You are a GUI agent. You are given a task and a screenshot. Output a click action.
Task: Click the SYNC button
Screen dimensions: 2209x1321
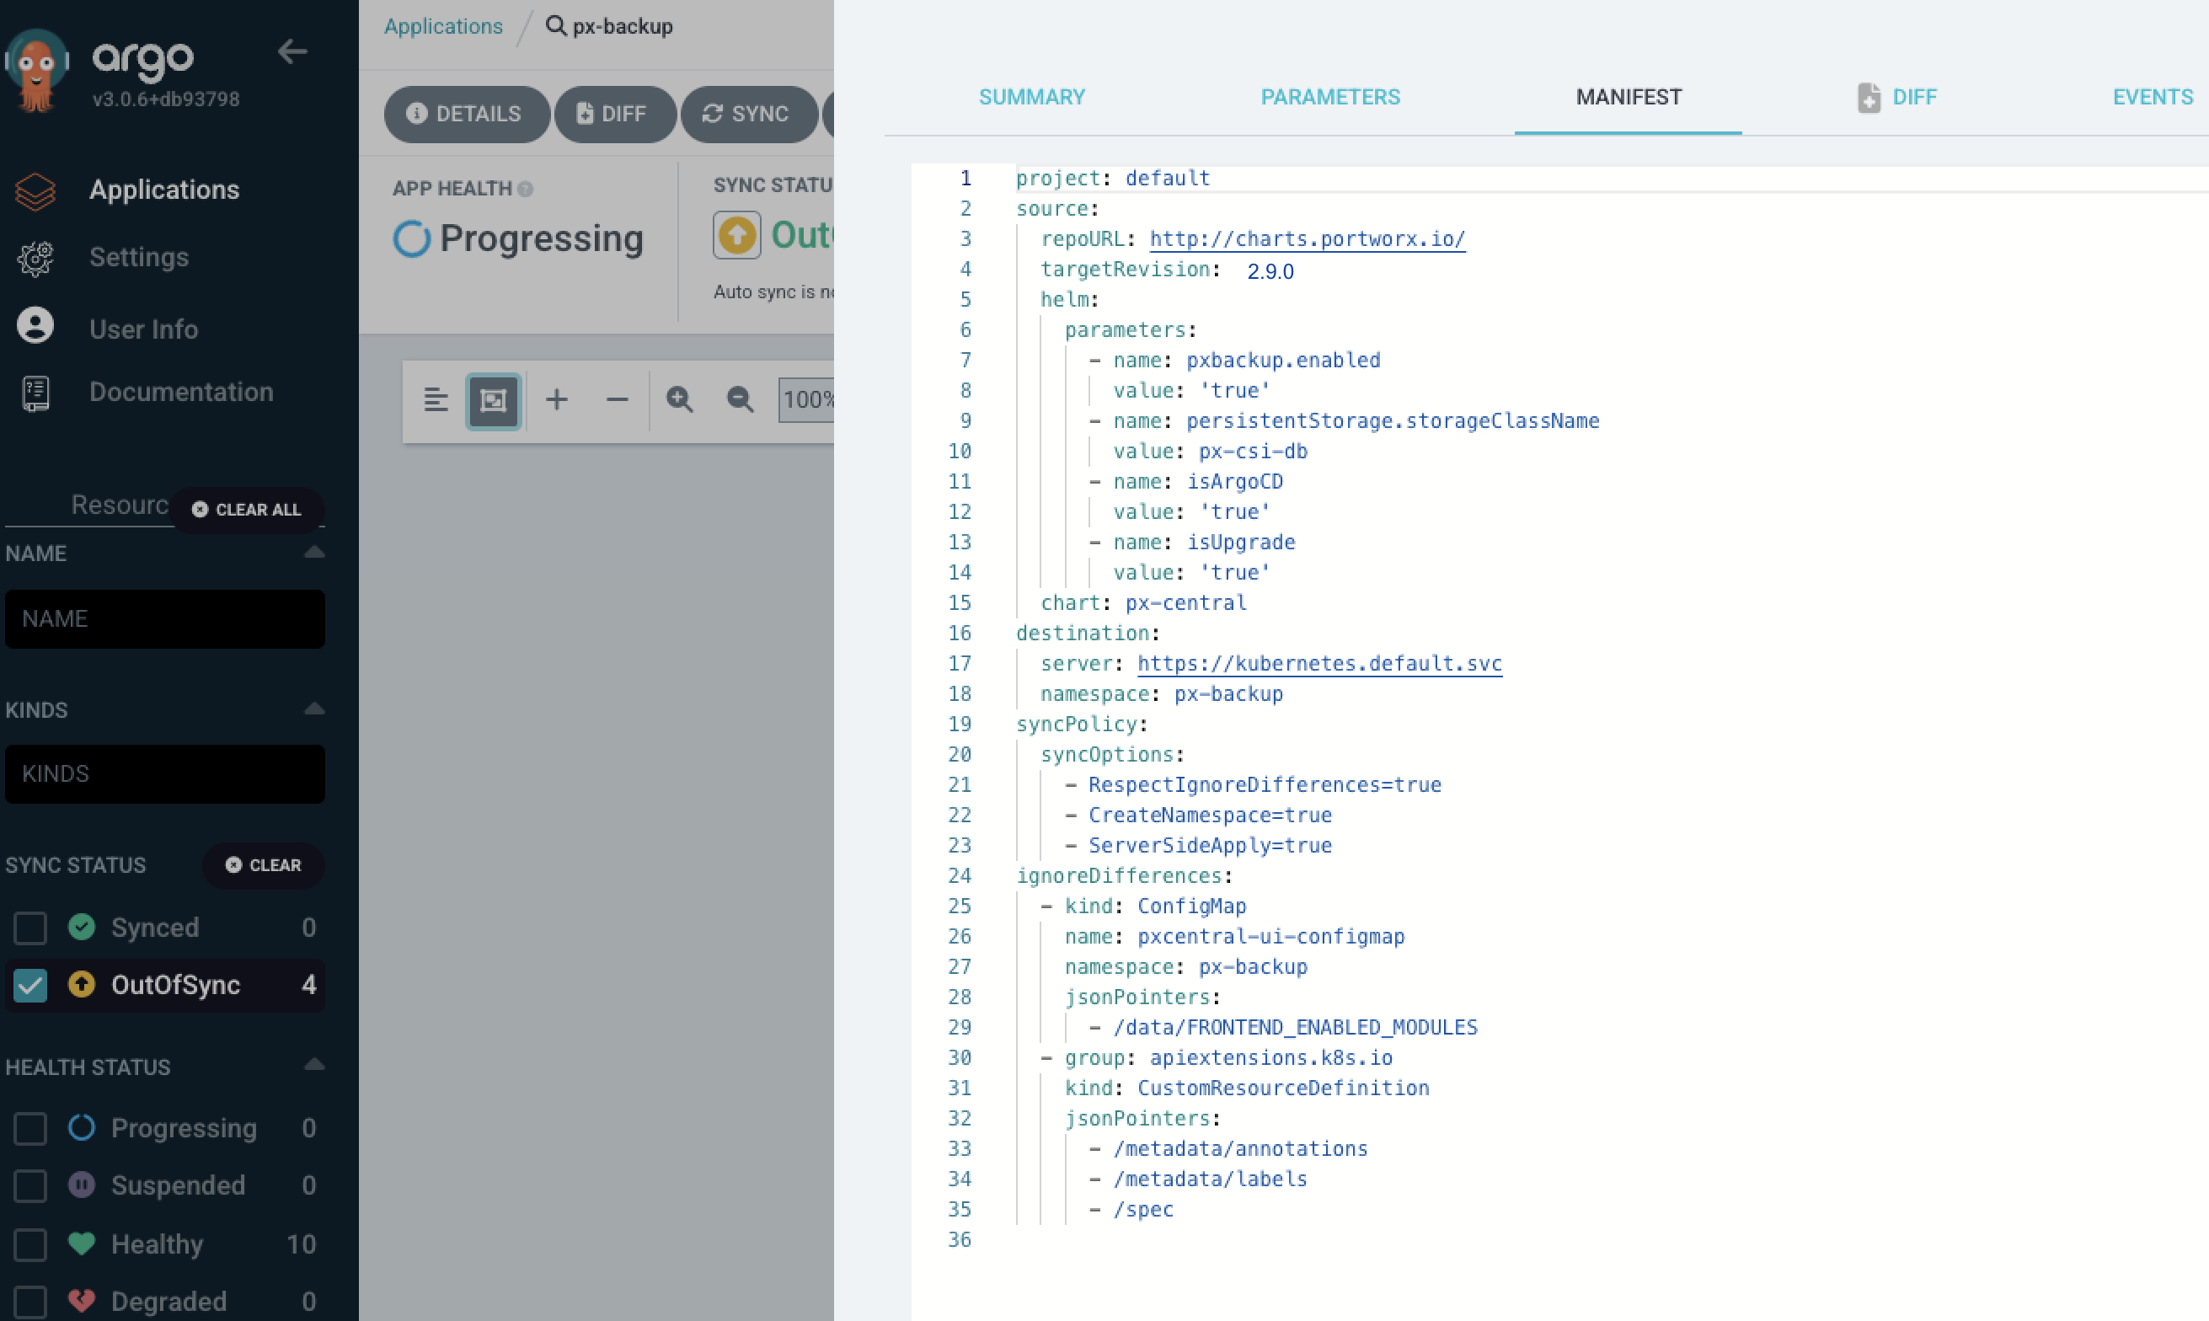748,114
